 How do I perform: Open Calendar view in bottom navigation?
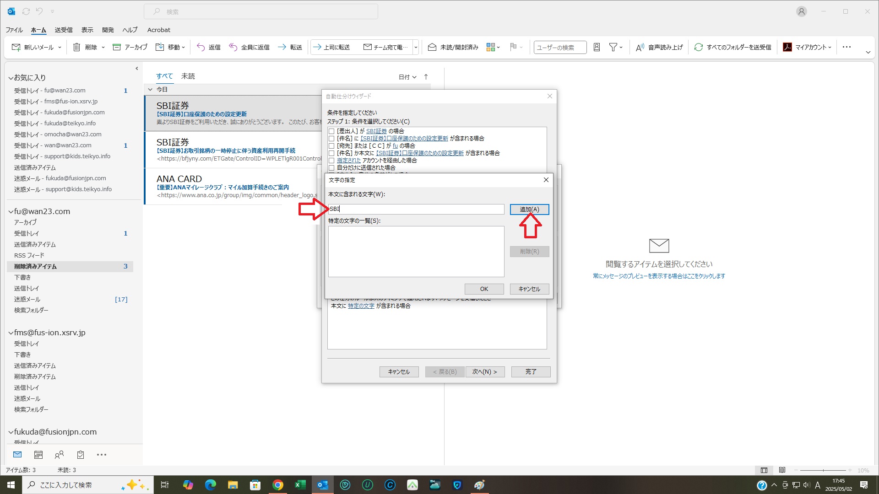pos(38,455)
